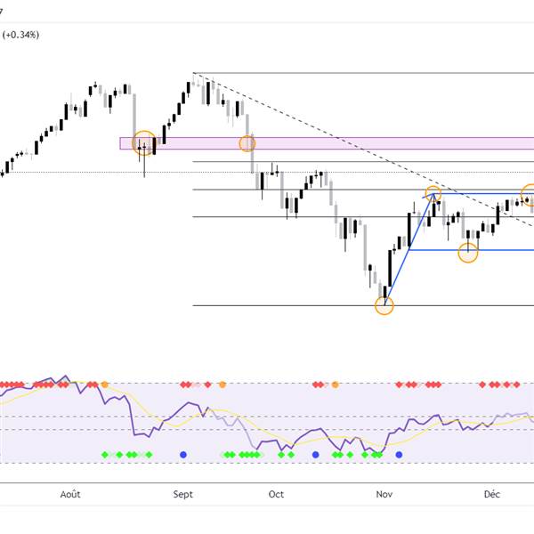Click the orange circle on the late-August candles

144,142
